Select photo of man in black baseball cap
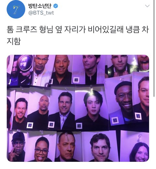The image size is (156, 169). [17, 147]
